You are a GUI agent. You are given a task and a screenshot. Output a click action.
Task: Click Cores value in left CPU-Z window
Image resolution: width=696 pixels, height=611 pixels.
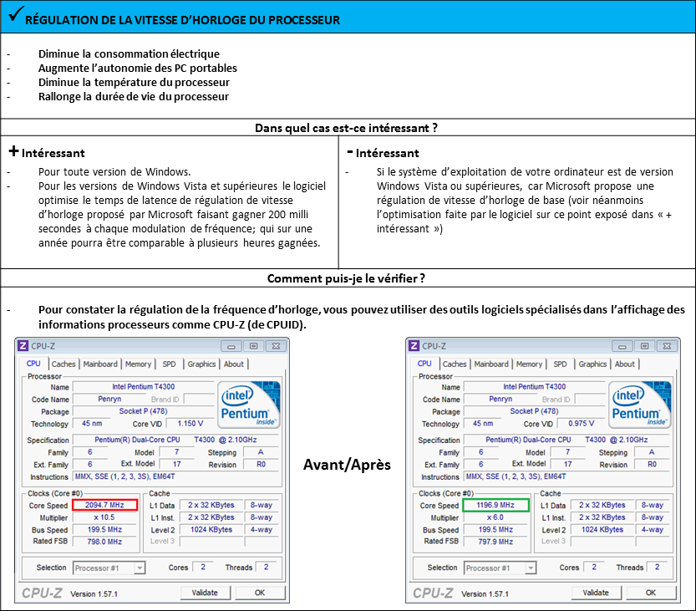point(203,567)
